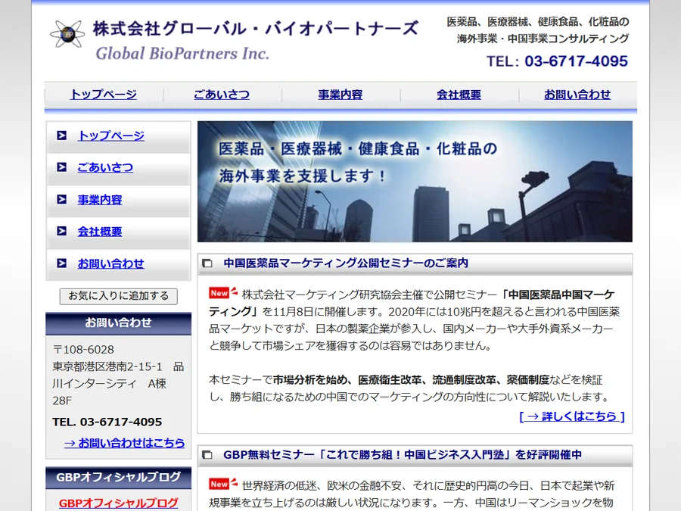The height and width of the screenshot is (511, 681).
Task: Click arrow icon beside sidebar お問い合わせ
Action: point(62,263)
